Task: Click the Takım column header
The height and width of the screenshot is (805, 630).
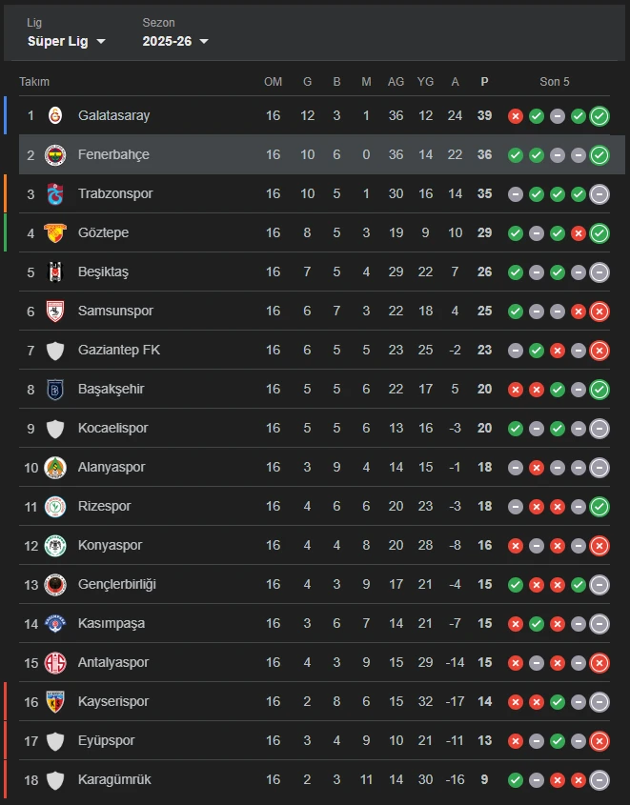Action: tap(34, 82)
